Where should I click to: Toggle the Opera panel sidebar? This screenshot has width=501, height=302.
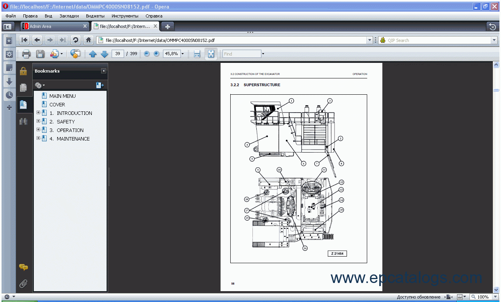7,26
